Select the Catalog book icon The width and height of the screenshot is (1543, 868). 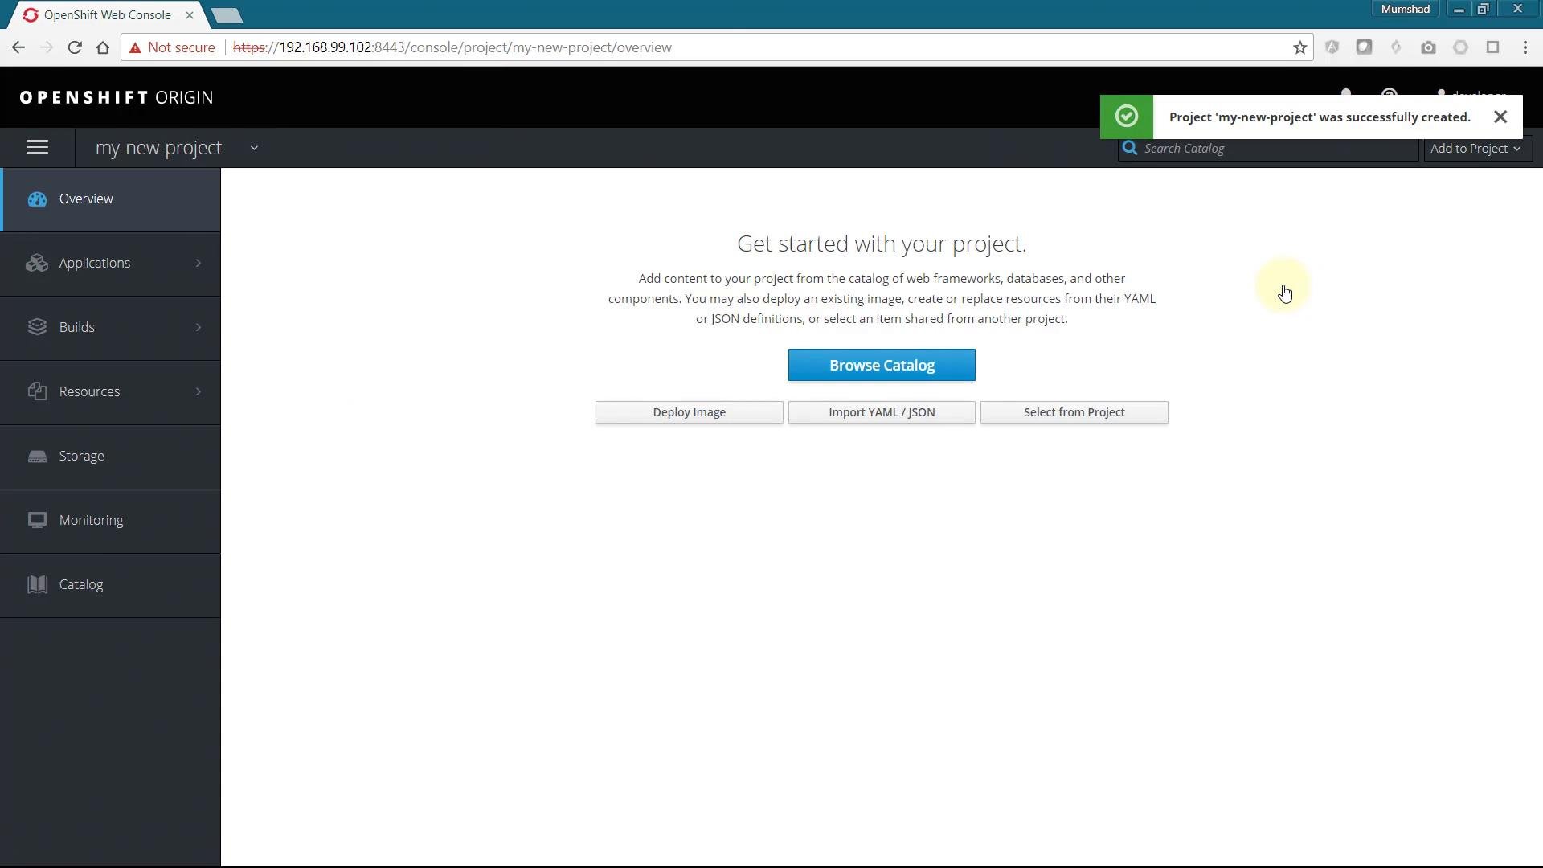(37, 584)
